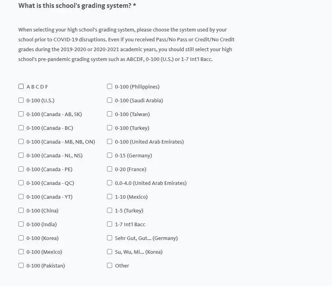
Task: Choose the 0-20 (France) checkbox
Action: tap(110, 169)
